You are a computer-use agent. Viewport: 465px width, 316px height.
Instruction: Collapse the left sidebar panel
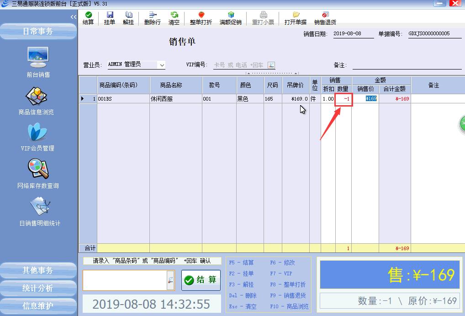[x=74, y=17]
